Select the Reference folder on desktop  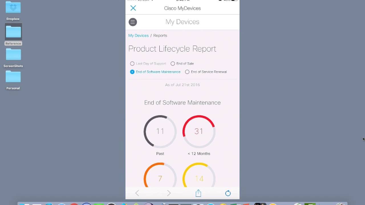tap(13, 35)
